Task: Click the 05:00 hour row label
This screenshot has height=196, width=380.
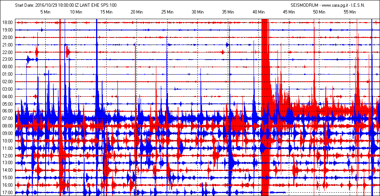Action: click(x=7, y=104)
